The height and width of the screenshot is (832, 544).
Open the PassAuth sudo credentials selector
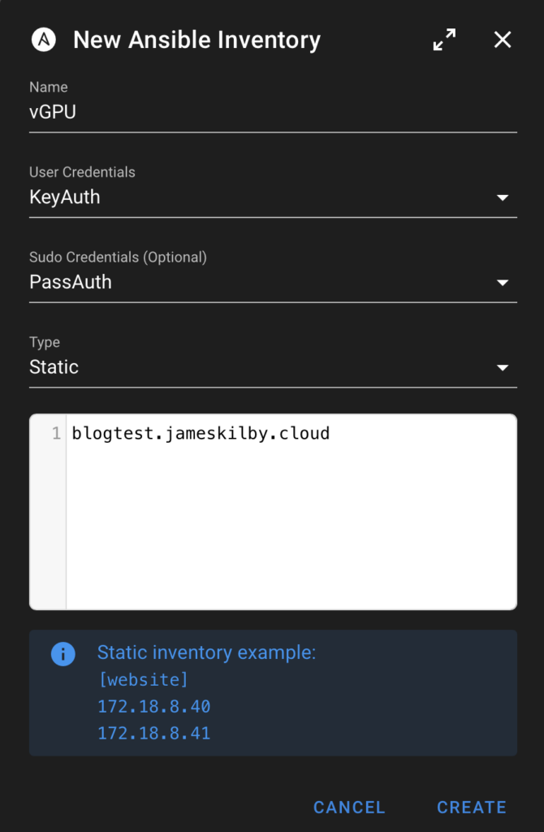tap(244, 283)
